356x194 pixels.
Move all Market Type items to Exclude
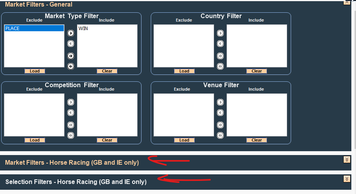[71, 66]
